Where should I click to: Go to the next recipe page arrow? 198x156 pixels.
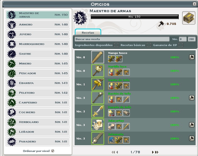pyautogui.click(x=153, y=152)
